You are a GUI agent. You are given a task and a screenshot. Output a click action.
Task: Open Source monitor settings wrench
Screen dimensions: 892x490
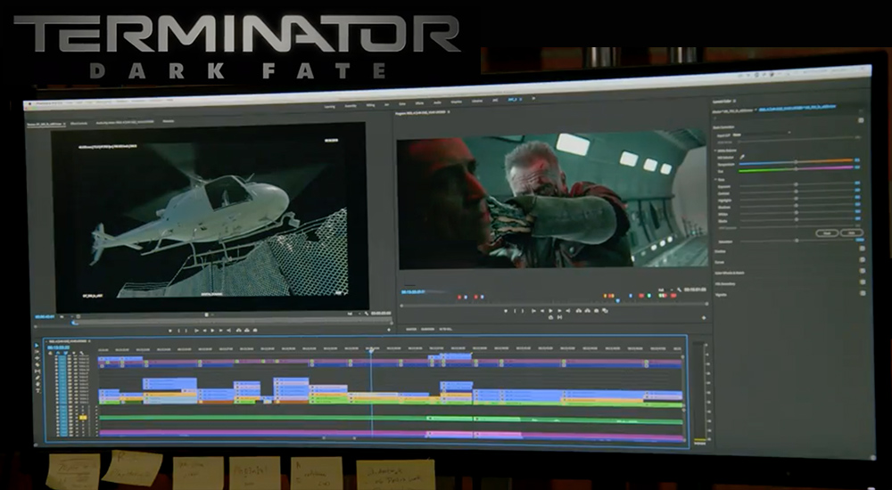(x=367, y=314)
